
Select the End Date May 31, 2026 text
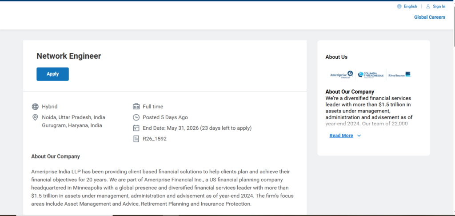[x=197, y=128]
